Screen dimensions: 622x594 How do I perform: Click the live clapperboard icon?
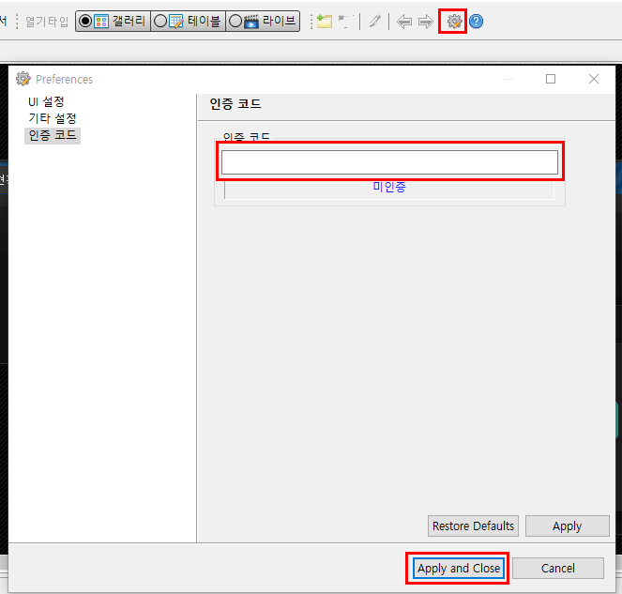(x=251, y=21)
